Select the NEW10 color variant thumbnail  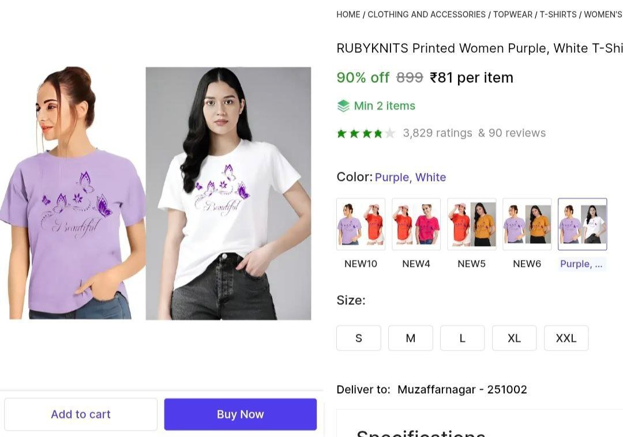point(361,224)
